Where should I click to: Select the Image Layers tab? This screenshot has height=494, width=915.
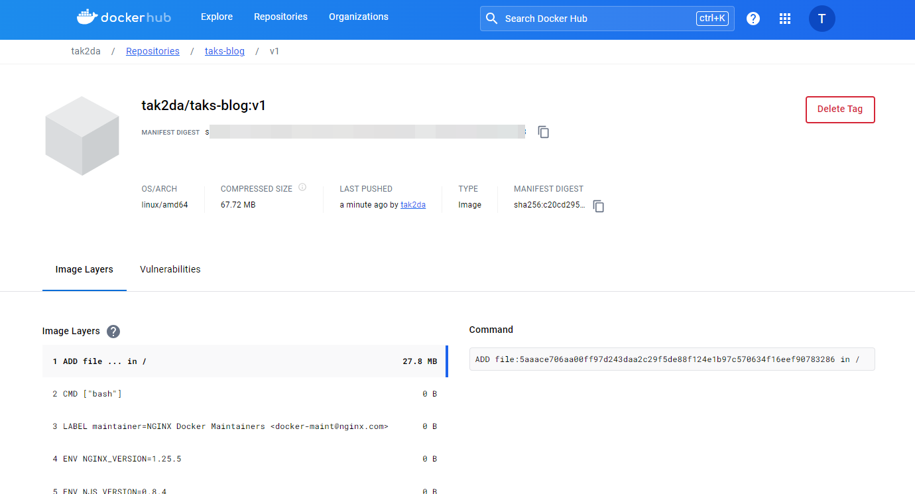coord(84,269)
